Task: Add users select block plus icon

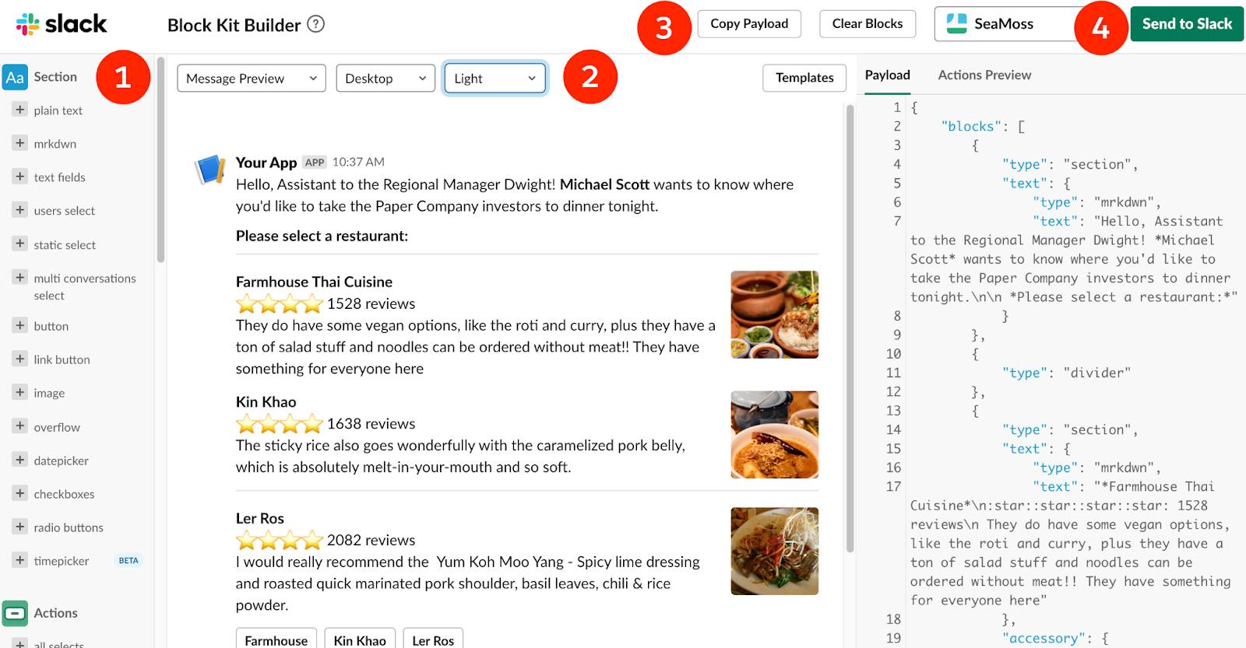Action: pos(20,210)
